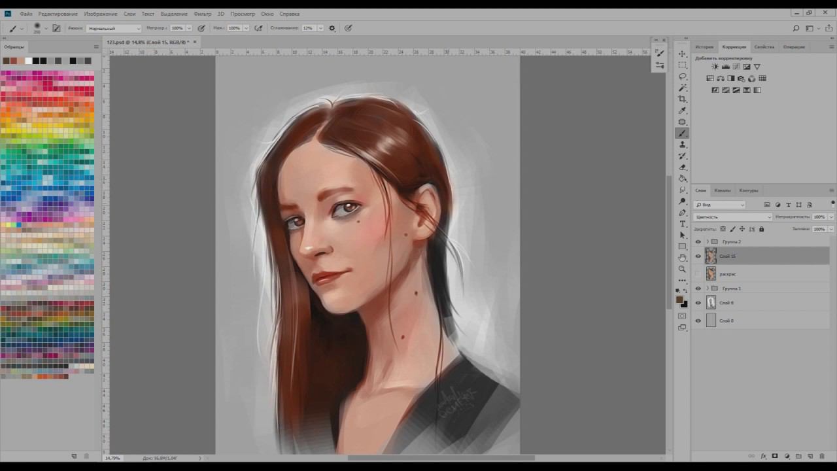Hide the Слой 6 layer
This screenshot has width=837, height=471.
tap(698, 303)
